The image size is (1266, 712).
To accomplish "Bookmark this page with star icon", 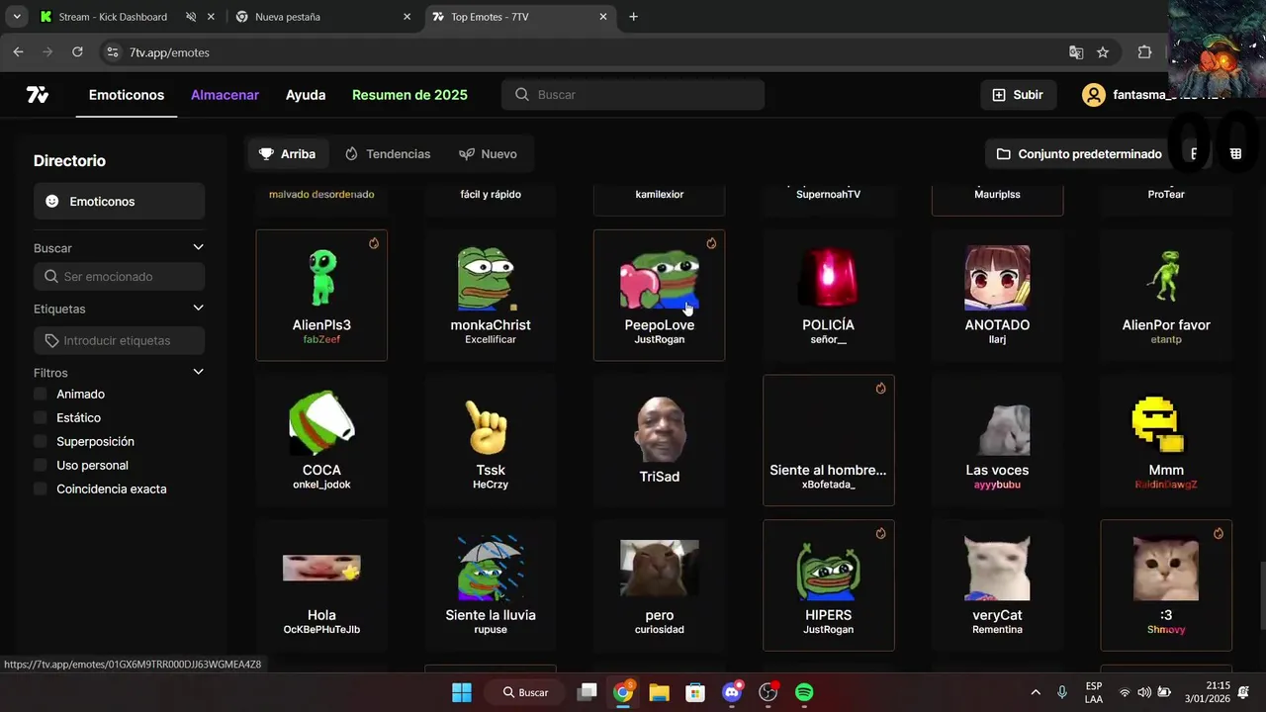I will (x=1103, y=52).
